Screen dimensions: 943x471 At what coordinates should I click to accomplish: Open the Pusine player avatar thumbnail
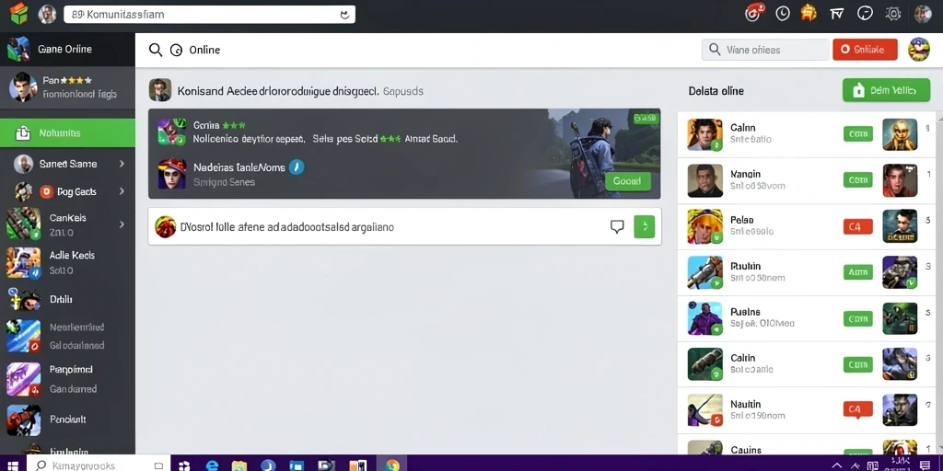(x=704, y=318)
